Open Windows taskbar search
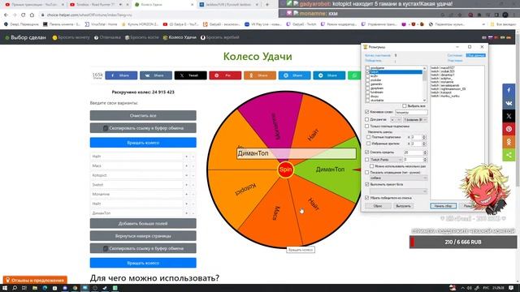 click(15, 288)
